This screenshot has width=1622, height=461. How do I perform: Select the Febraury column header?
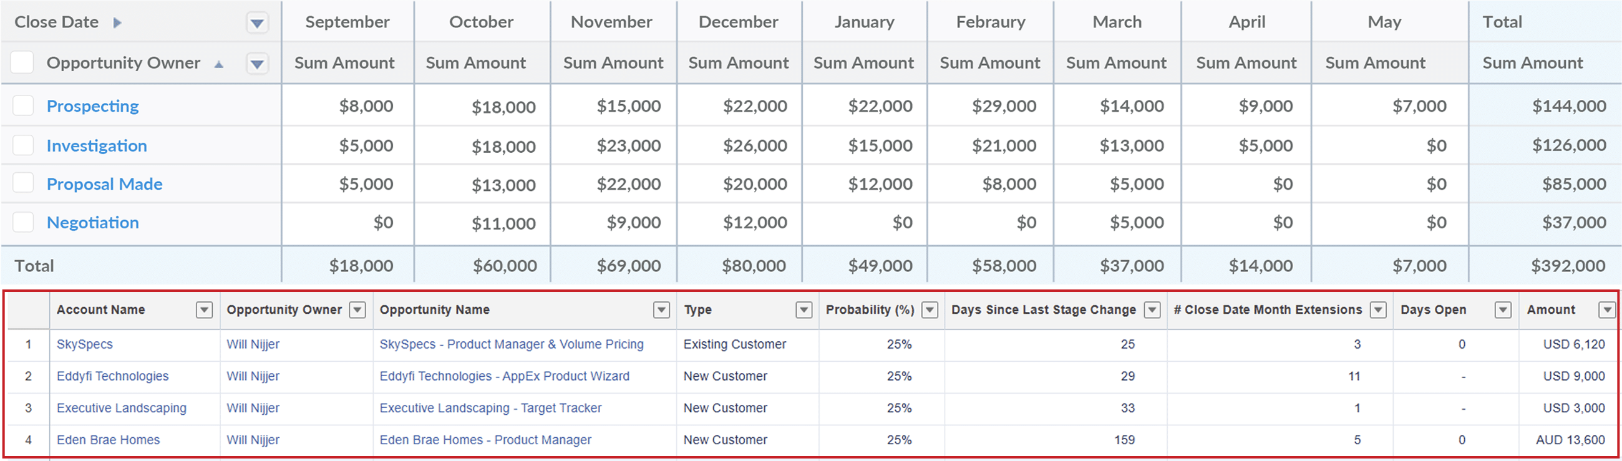(991, 22)
